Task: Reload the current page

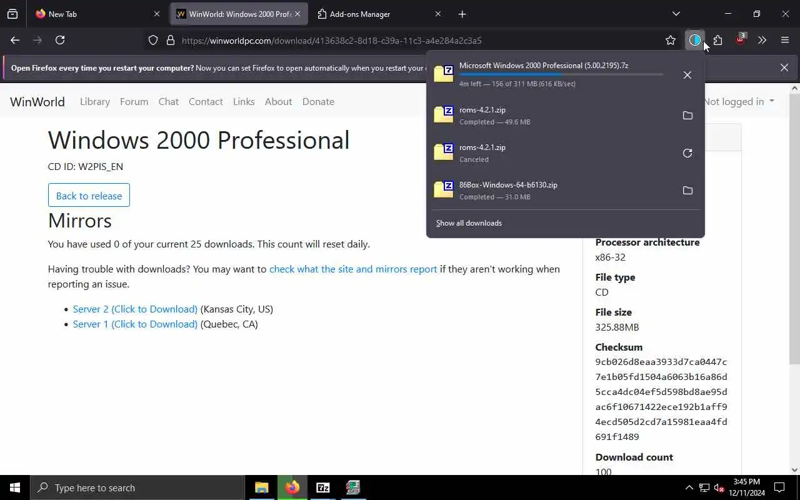Action: (x=60, y=40)
